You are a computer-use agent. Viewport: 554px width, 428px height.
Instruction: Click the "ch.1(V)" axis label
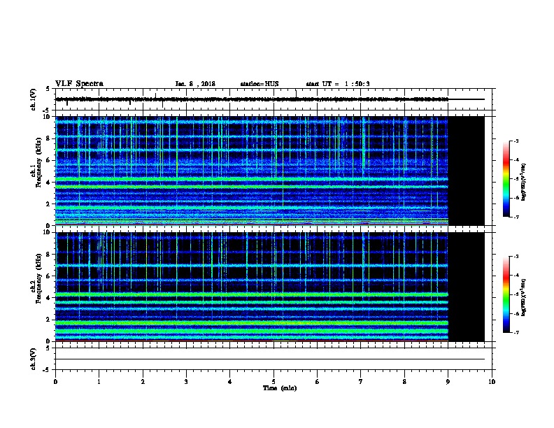(x=33, y=99)
